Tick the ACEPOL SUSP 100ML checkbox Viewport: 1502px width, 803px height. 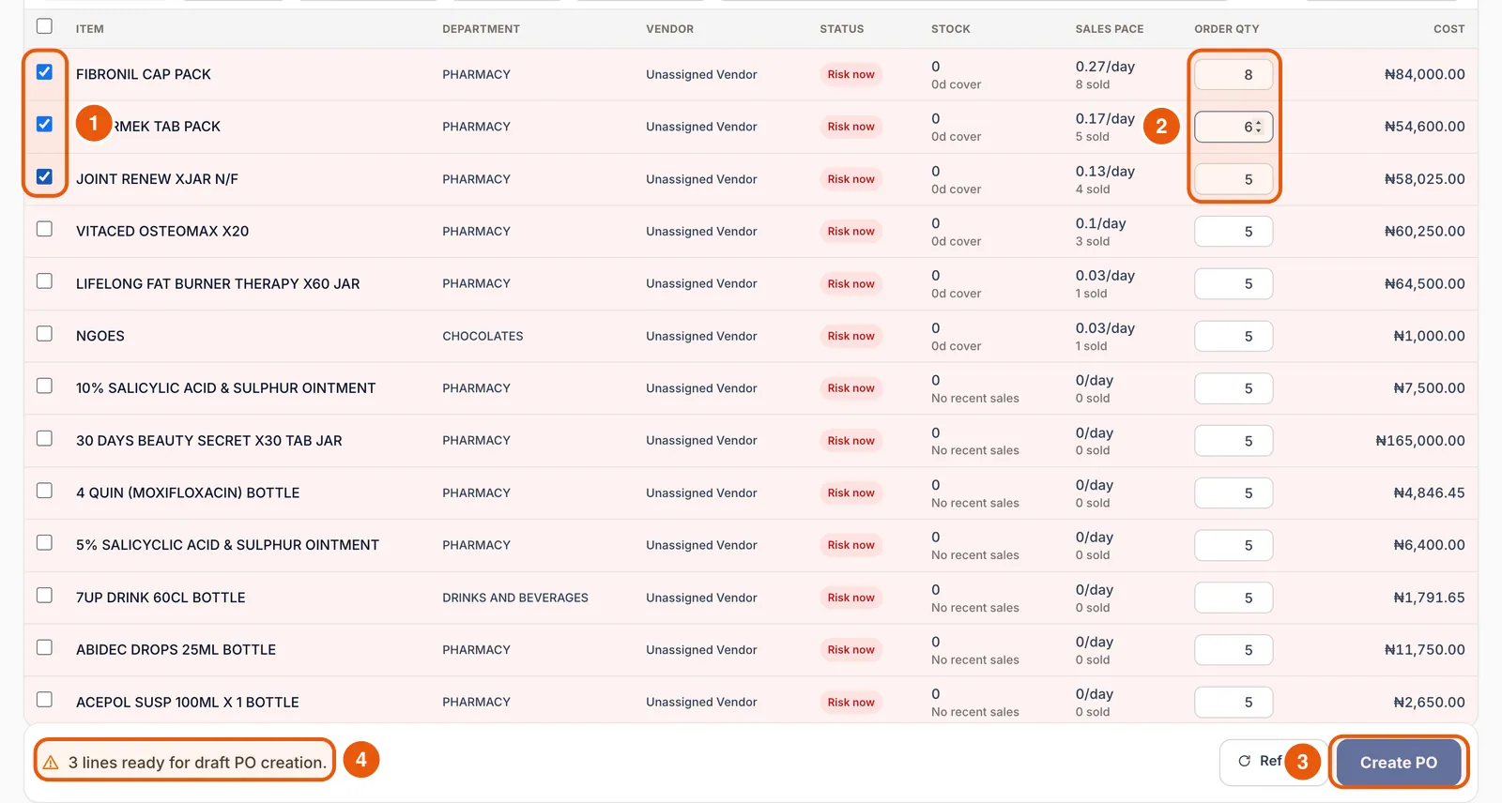[44, 700]
